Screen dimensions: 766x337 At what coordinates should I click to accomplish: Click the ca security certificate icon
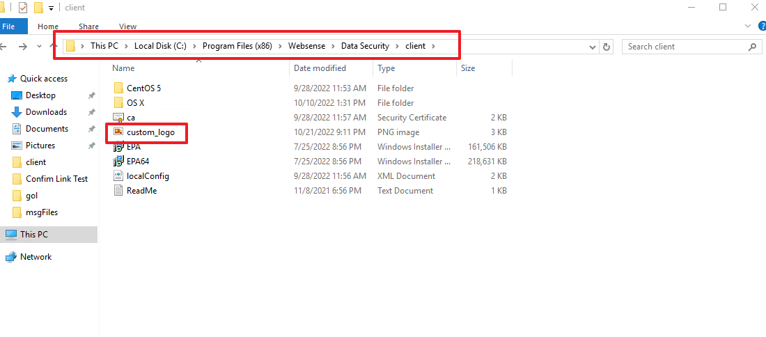coord(118,118)
